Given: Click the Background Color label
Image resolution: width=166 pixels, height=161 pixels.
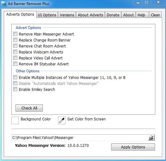Looking at the screenshot, I should (x=36, y=119).
